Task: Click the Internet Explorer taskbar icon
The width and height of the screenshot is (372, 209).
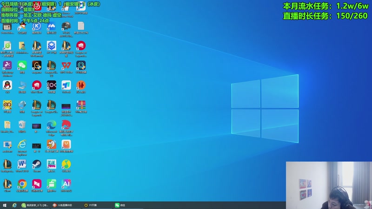Action: pyautogui.click(x=14, y=205)
